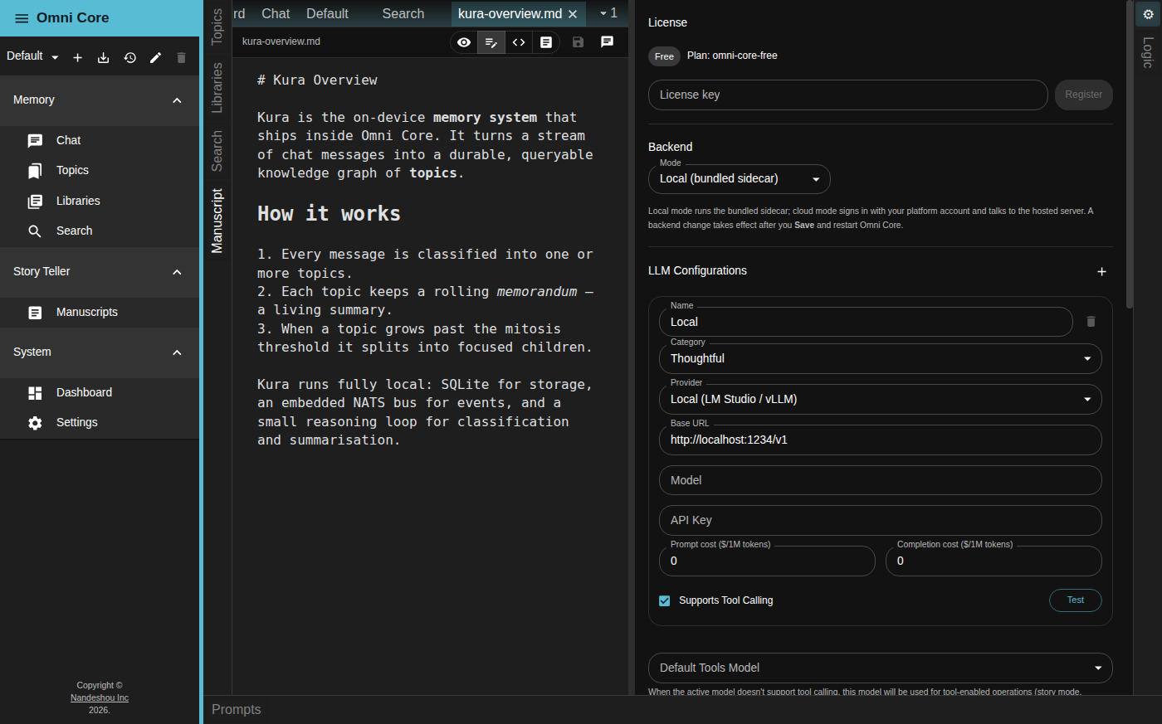The height and width of the screenshot is (724, 1162).
Task: Open the Nandeshou Inc link
Action: point(100,698)
